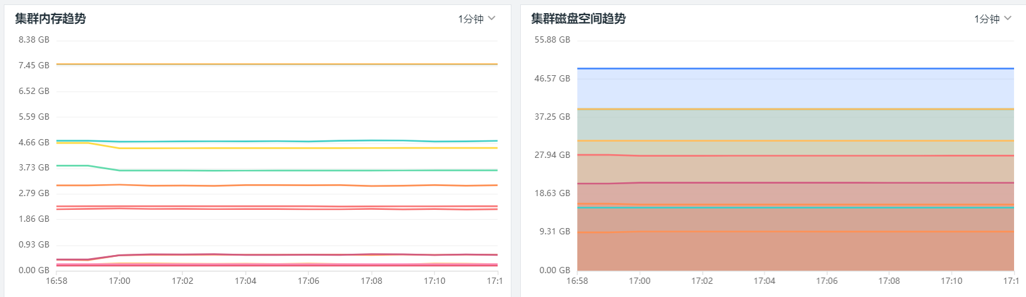Click the teal line in the memory chart

click(276, 141)
